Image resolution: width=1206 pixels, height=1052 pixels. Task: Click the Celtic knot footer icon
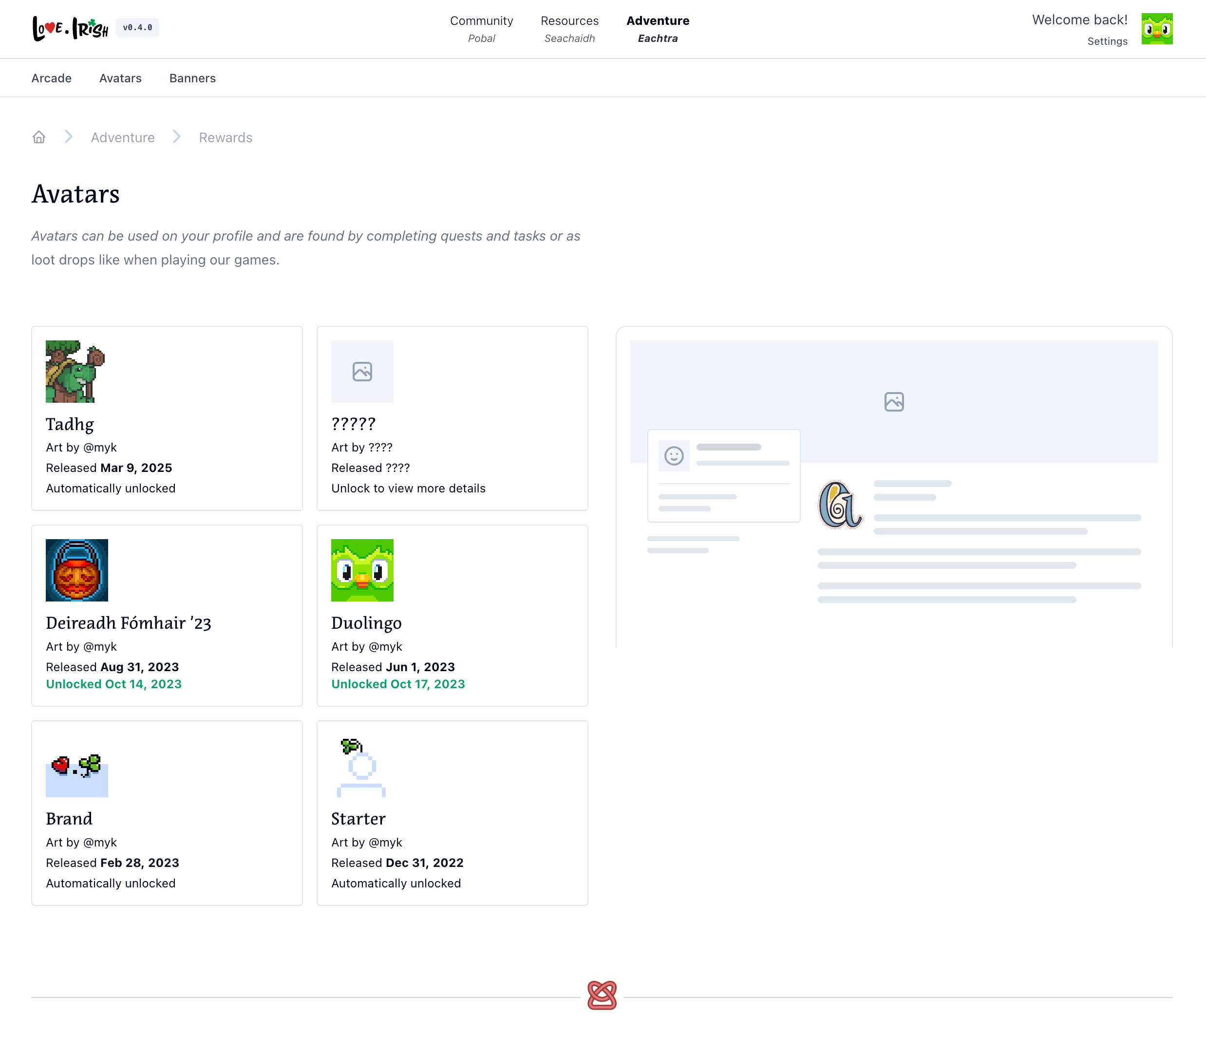[x=602, y=995]
